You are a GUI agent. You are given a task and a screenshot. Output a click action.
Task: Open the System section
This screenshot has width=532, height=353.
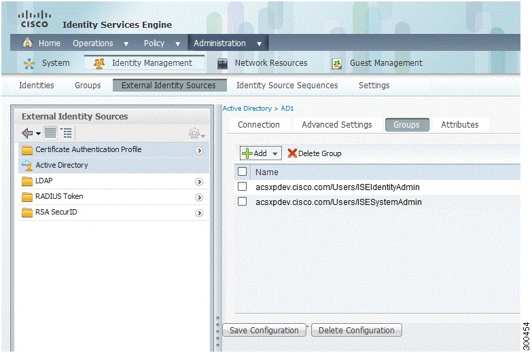[x=56, y=63]
